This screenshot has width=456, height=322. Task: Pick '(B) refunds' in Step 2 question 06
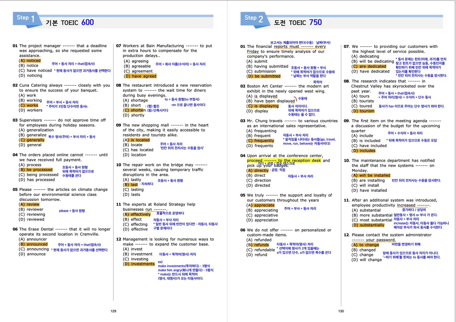(258, 245)
